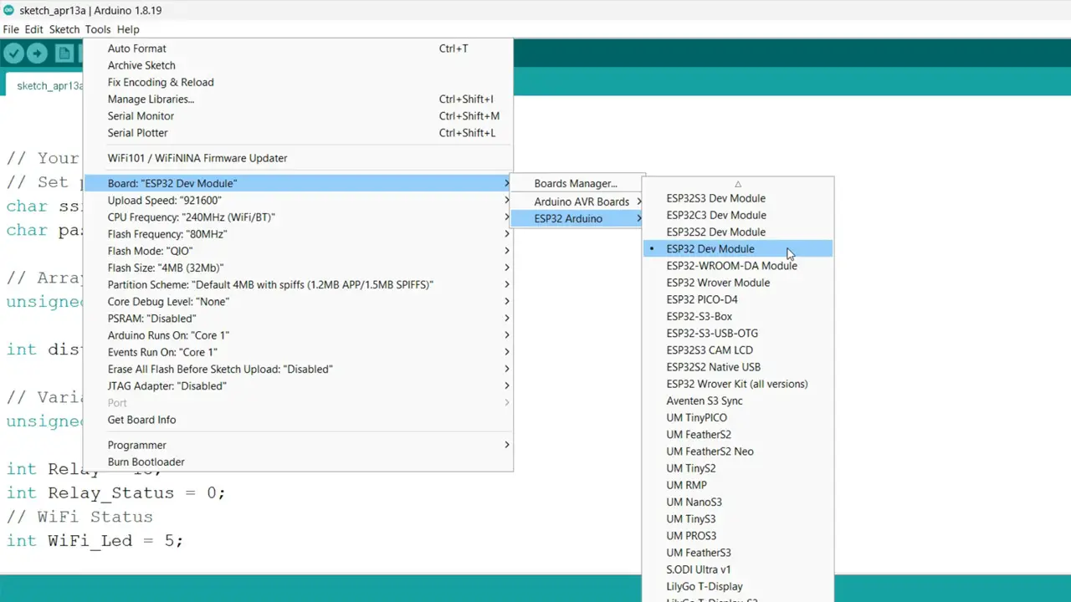Select ESP32-S3-Box board
1071x602 pixels.
[737, 316]
